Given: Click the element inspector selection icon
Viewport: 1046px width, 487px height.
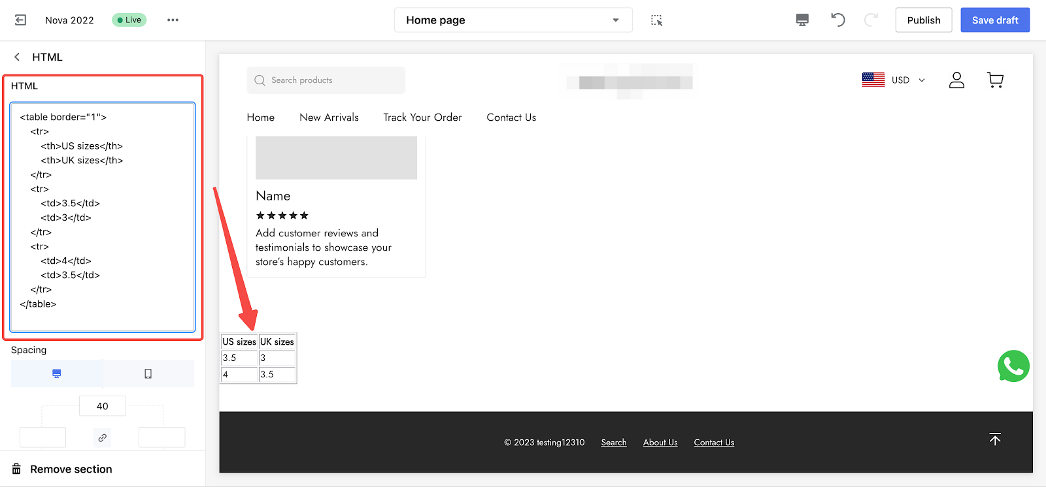Looking at the screenshot, I should [x=657, y=20].
